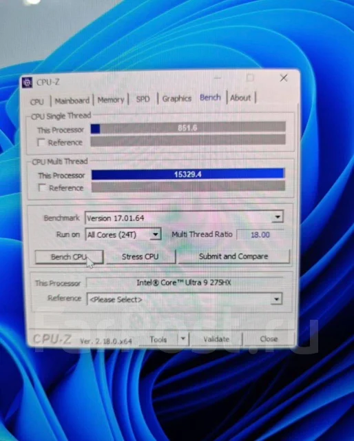Click Submit and Compare button
This screenshot has width=354, height=441.
point(233,256)
